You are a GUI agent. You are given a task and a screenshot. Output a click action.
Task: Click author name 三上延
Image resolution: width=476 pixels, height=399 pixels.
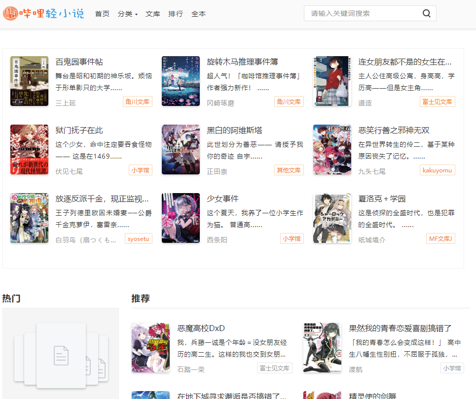pos(66,103)
